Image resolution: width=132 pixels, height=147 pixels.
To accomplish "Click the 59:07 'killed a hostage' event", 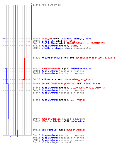I will coord(59,119).
